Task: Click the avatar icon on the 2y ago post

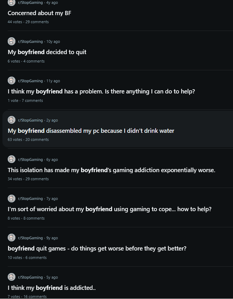Action: coord(12,120)
